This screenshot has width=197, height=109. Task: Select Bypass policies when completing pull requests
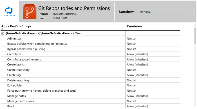click(x=90, y=44)
